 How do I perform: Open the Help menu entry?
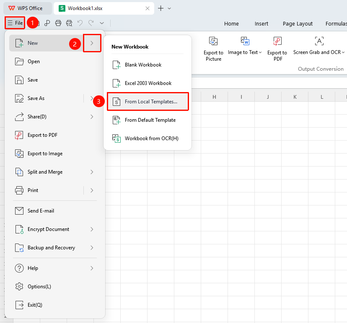pos(55,268)
